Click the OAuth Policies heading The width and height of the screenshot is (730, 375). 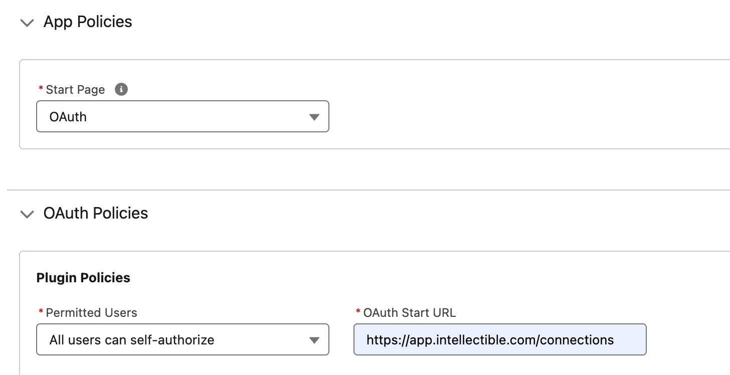click(x=96, y=213)
